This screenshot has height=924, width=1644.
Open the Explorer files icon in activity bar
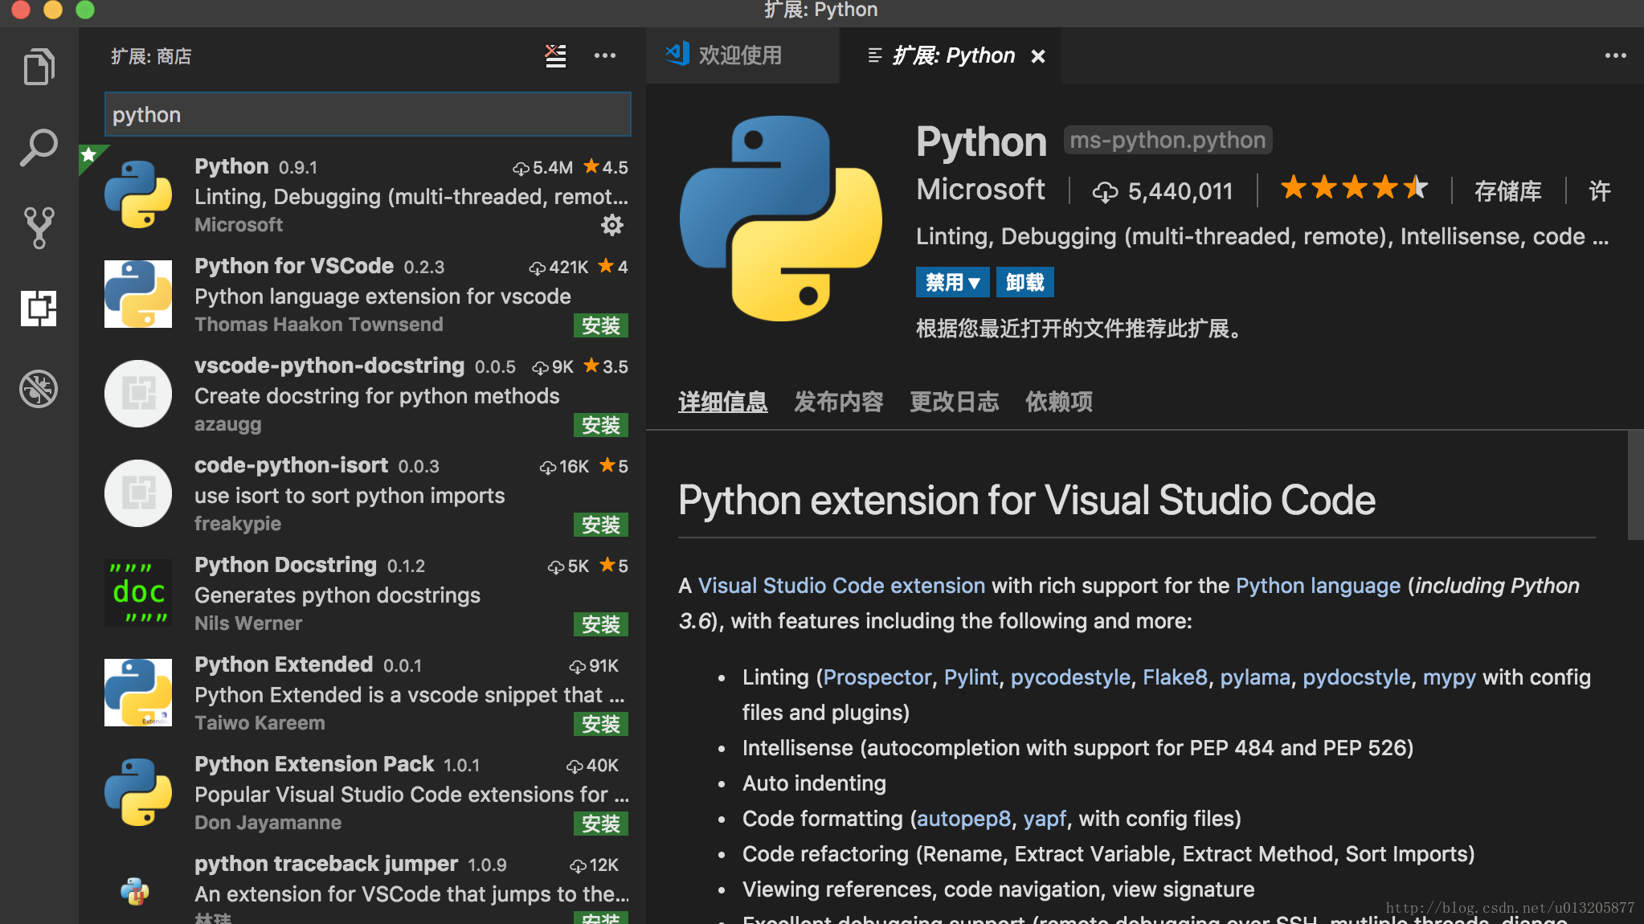tap(39, 67)
